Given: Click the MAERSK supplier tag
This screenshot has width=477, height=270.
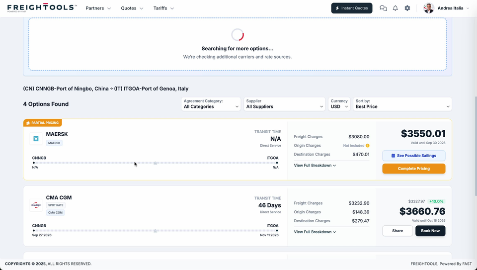Looking at the screenshot, I should pyautogui.click(x=54, y=143).
